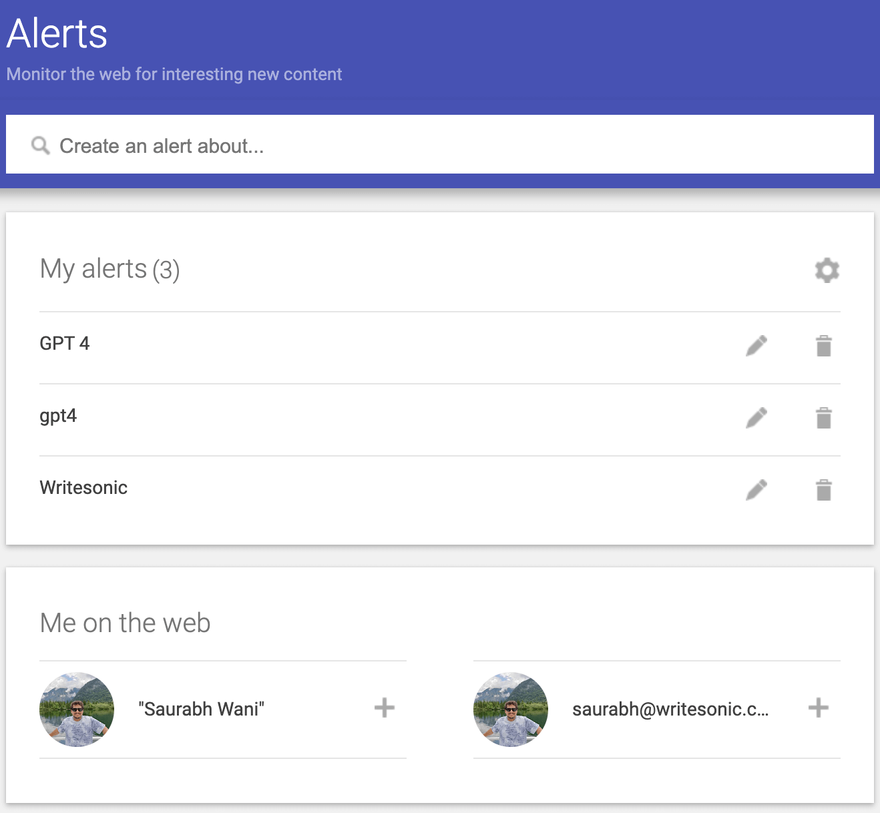Open the Writesonic alert entry

[x=83, y=488]
